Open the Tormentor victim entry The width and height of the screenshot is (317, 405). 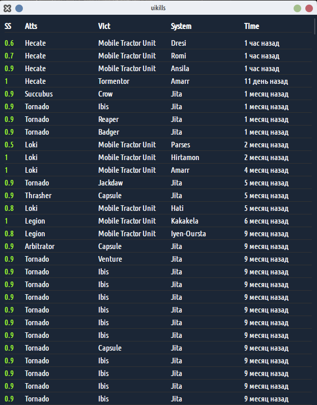click(x=114, y=81)
